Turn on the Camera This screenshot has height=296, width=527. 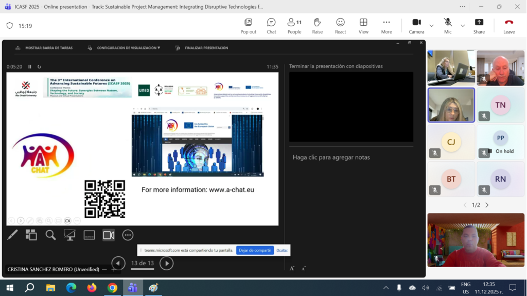(416, 25)
